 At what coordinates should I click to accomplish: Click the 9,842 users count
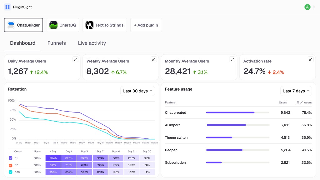[285, 112]
